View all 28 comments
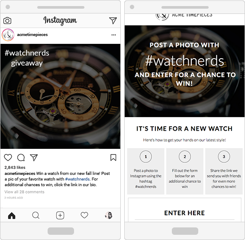 [x=24, y=192]
